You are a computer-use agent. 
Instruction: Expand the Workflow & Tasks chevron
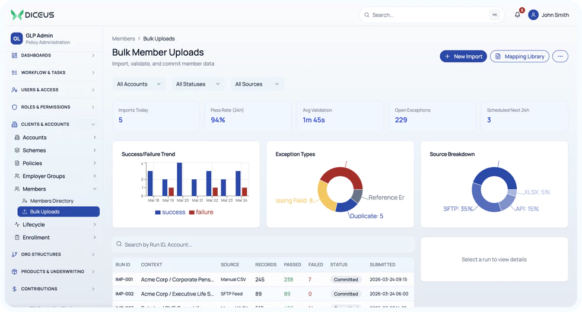click(93, 73)
